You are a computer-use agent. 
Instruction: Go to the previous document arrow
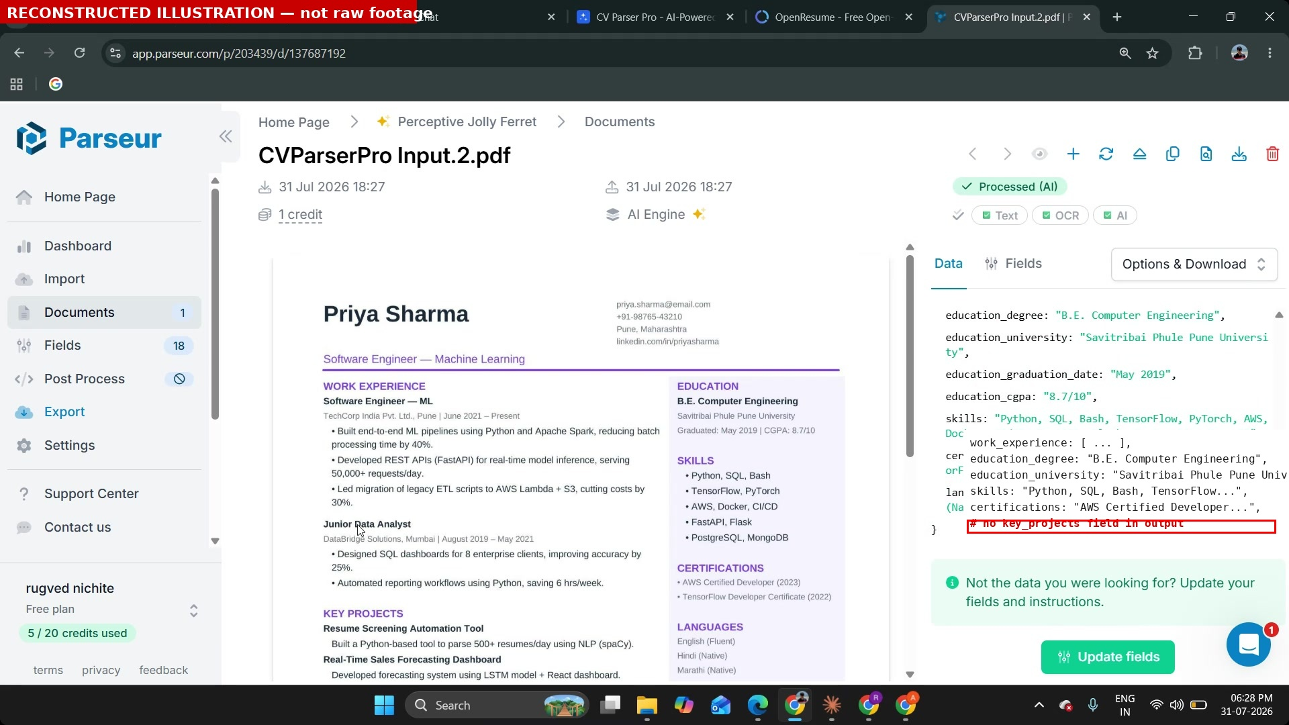973,154
